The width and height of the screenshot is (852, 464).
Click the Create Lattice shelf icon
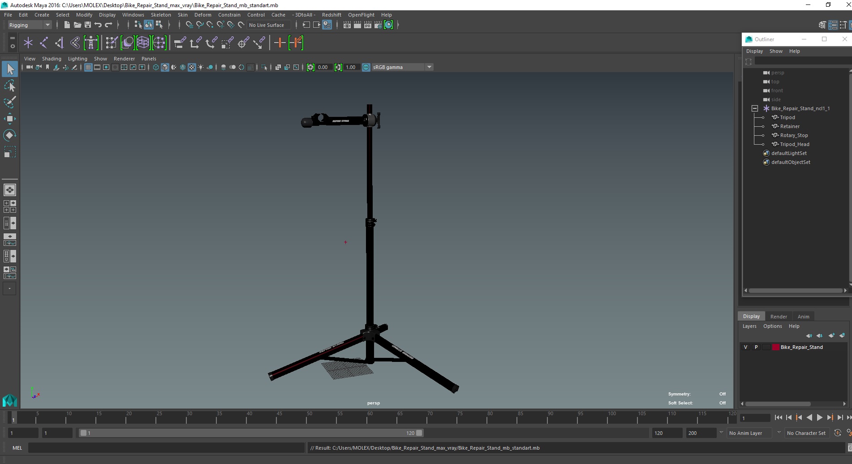point(143,43)
